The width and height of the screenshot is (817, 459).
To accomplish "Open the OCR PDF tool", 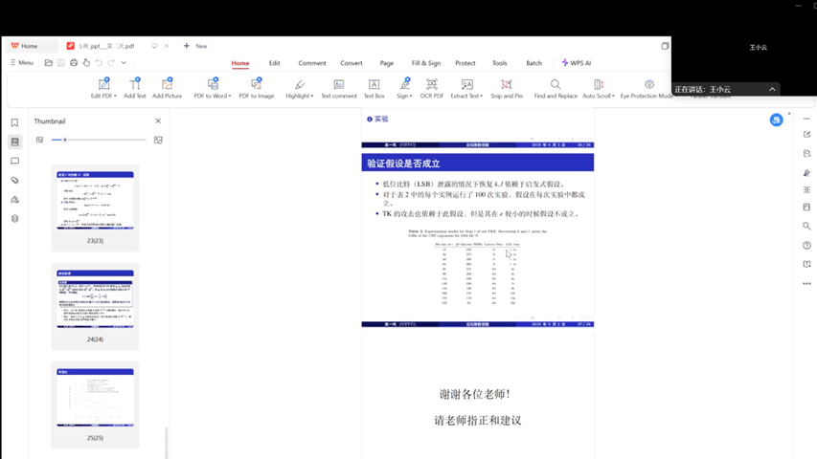I will click(432, 88).
